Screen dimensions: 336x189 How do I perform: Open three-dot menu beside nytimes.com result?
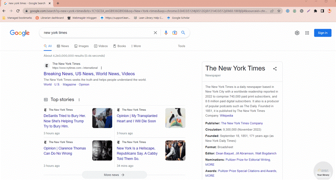point(101,68)
